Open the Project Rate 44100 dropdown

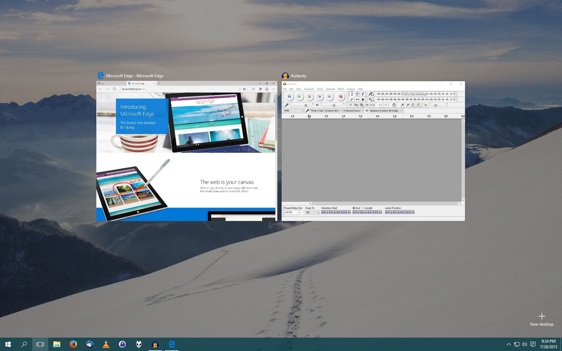292,212
